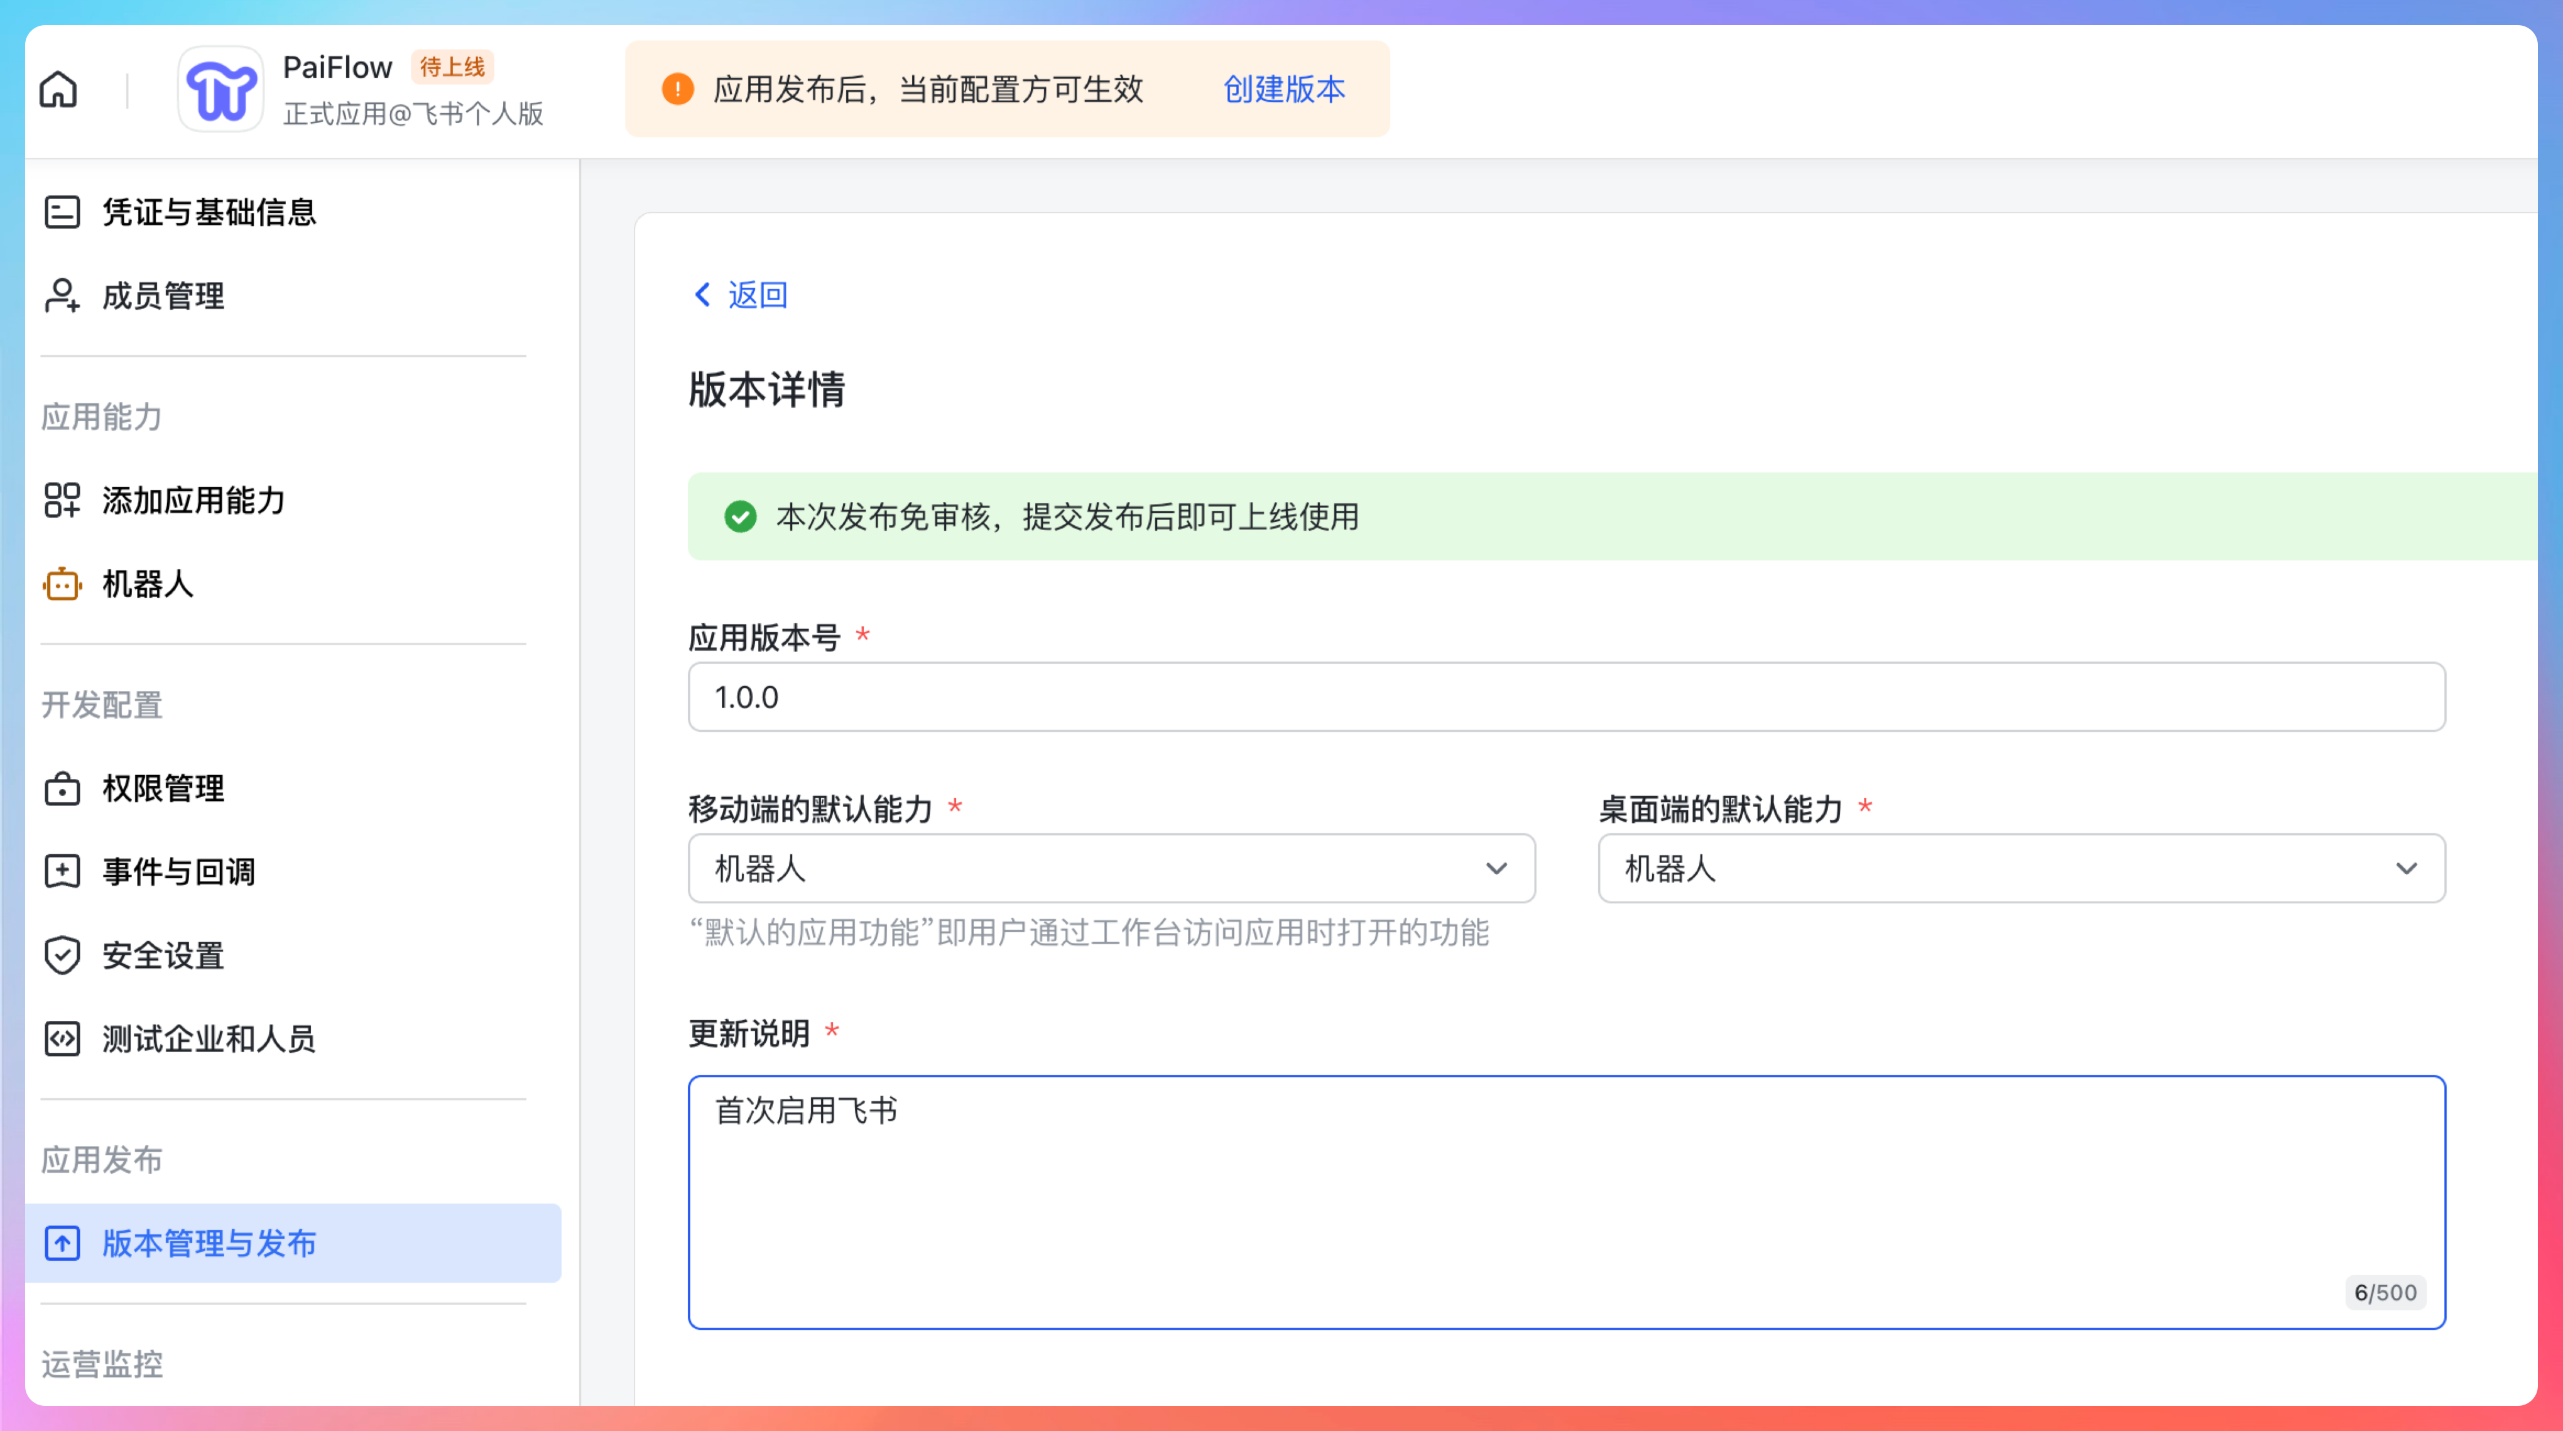Click the 返回 back link

757,295
